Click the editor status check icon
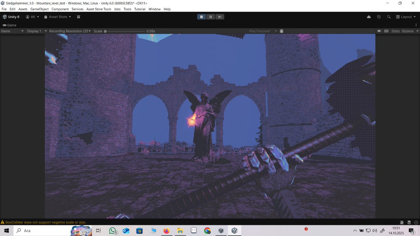420x236 pixels. (x=416, y=222)
